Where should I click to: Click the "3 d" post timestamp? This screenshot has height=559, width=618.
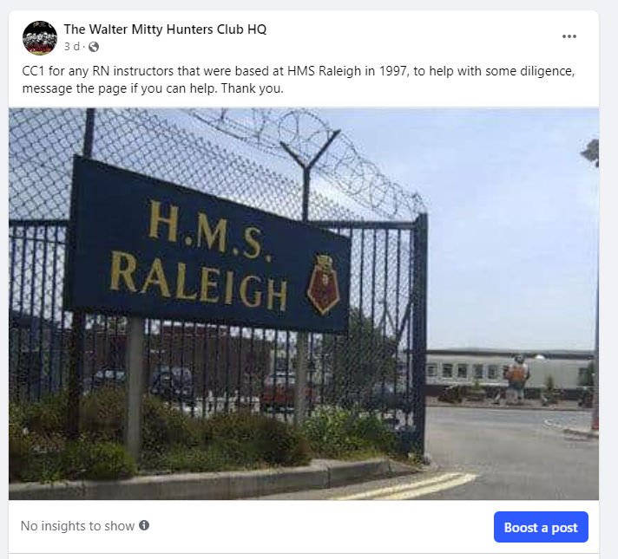[72, 47]
